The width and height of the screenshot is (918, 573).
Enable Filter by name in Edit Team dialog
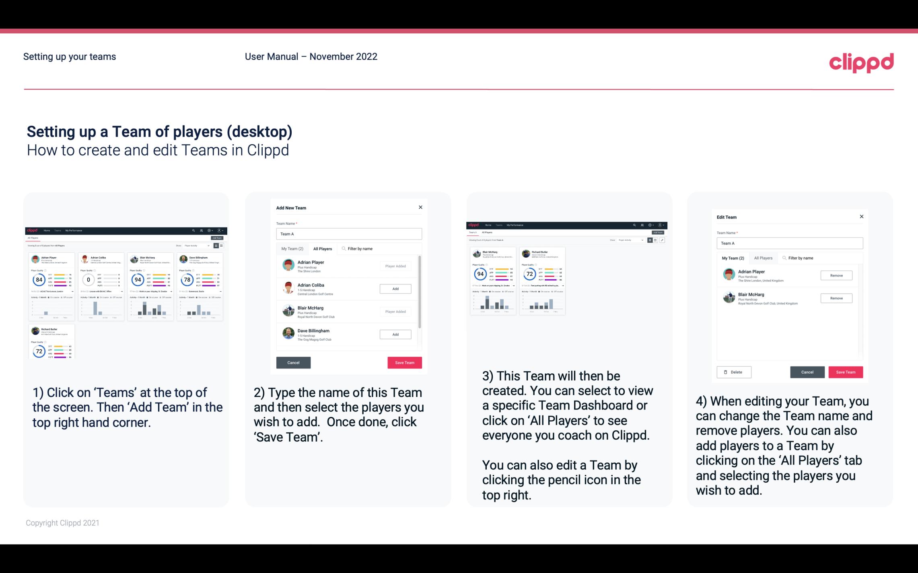pos(802,258)
